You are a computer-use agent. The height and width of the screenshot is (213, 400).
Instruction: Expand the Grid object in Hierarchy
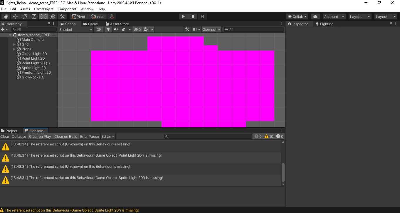coord(14,44)
